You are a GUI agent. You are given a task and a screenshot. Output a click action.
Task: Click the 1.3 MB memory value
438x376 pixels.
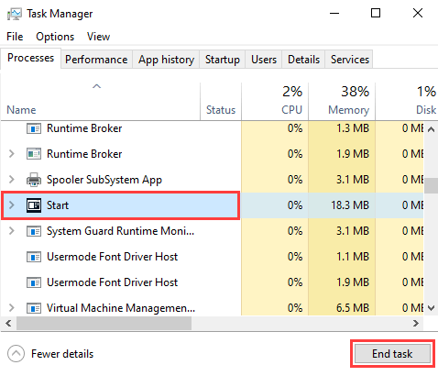353,128
